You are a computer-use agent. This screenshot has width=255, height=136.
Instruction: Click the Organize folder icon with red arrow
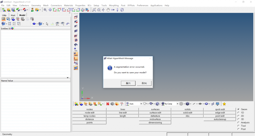pyautogui.click(x=117, y=104)
